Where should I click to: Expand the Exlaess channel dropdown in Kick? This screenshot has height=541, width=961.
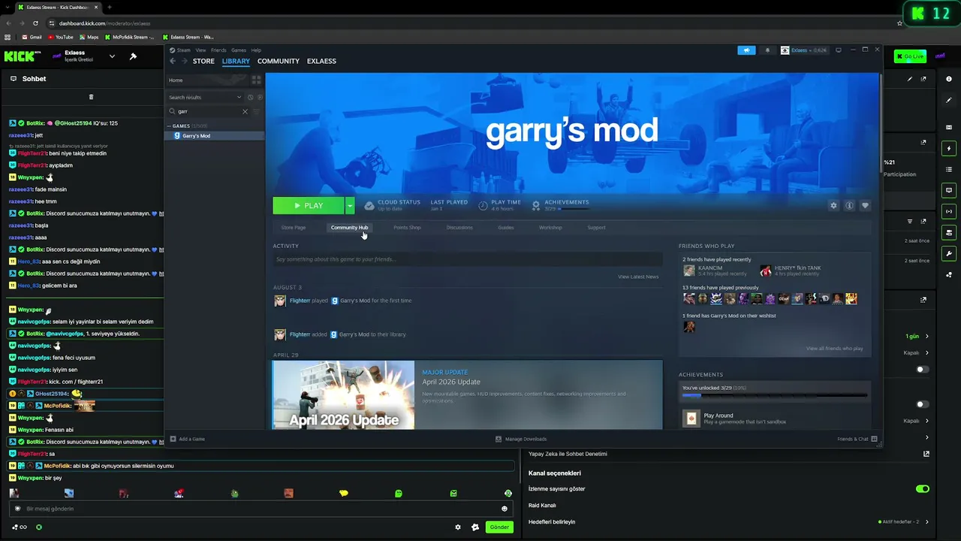point(112,56)
